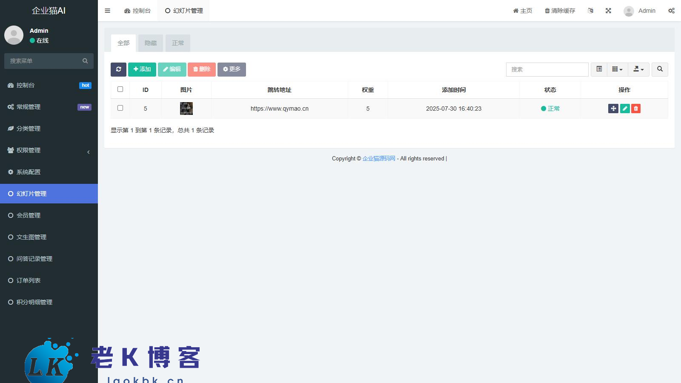Click the drag-move icon in row 5

point(613,109)
